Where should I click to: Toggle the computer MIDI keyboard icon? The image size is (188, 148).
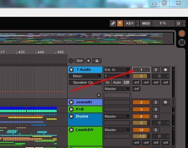point(120,23)
